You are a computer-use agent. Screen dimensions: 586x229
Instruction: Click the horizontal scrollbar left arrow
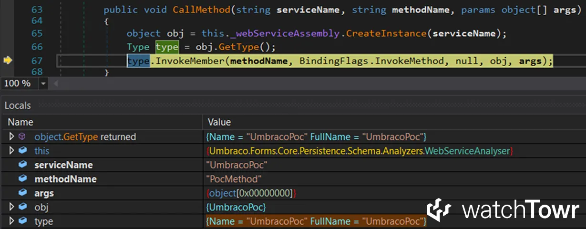click(x=55, y=83)
